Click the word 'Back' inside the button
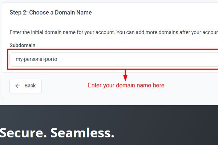Viewport: 218px width, 145px height. click(30, 86)
